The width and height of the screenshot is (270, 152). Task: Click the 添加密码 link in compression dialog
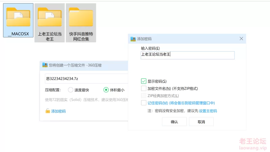click(x=58, y=111)
